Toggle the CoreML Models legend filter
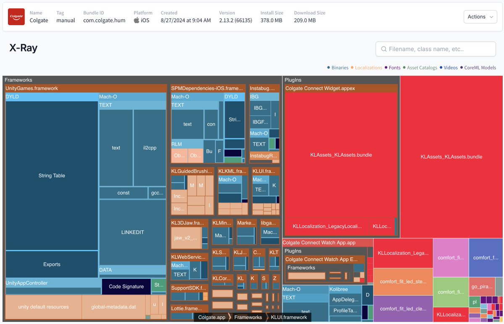504x324 pixels. pyautogui.click(x=478, y=68)
